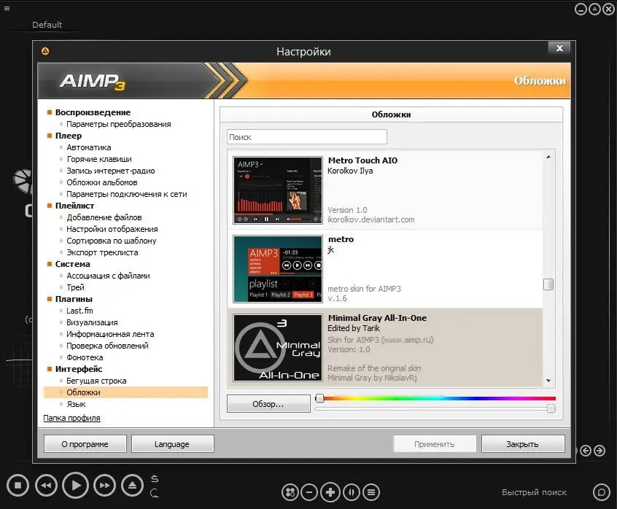Select Настройки отображения item

coord(112,229)
